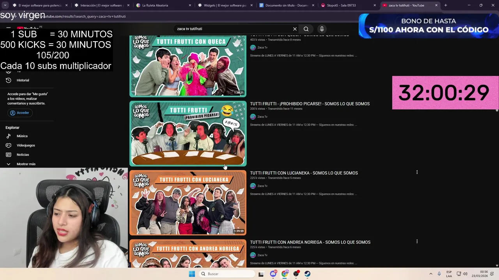Click the browser address bar URL

84,17
